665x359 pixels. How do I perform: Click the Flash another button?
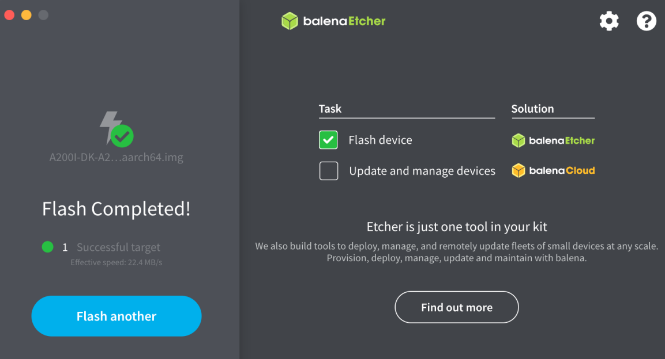click(116, 316)
